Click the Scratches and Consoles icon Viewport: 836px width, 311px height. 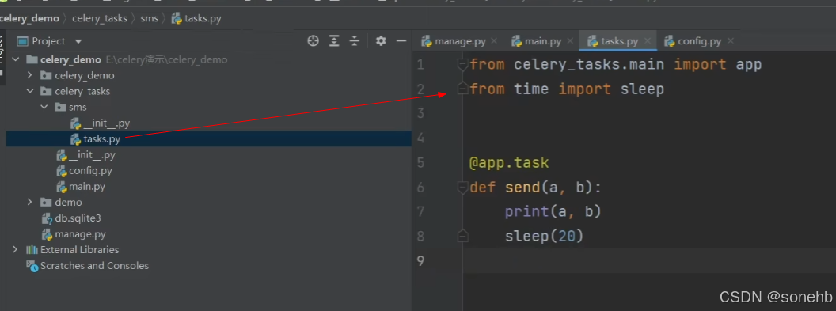click(32, 266)
